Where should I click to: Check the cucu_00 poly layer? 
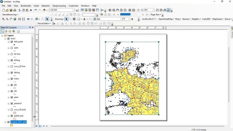click(12, 110)
